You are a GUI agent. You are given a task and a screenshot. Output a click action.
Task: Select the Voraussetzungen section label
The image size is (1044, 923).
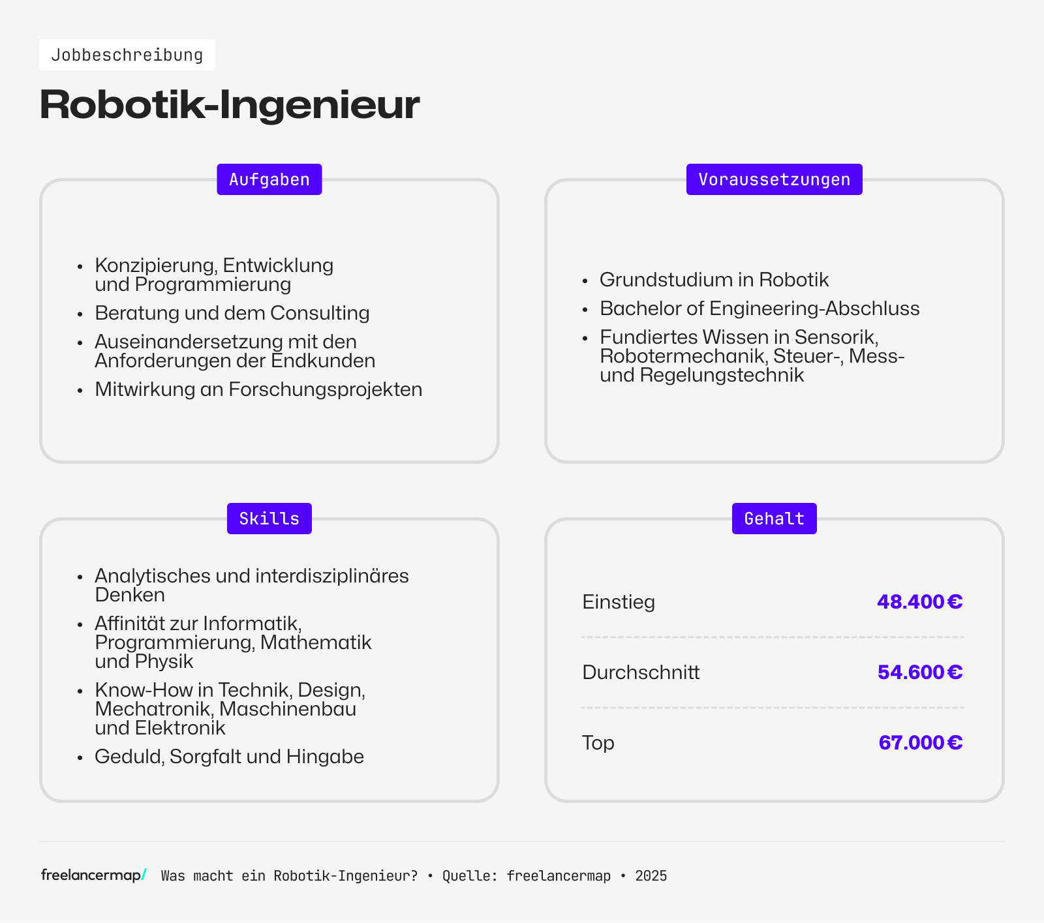tap(774, 179)
